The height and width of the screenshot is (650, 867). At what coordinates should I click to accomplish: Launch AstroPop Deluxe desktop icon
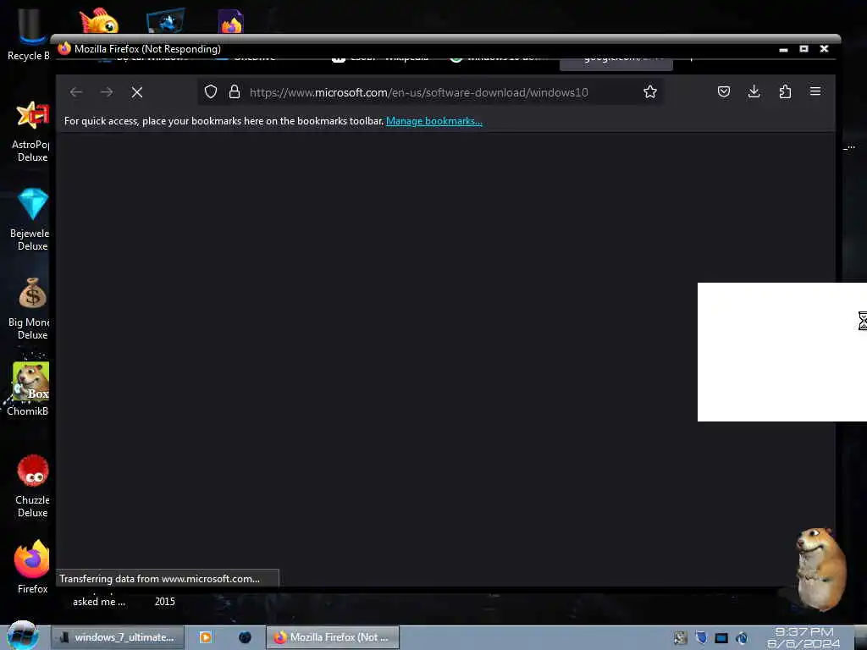point(31,131)
